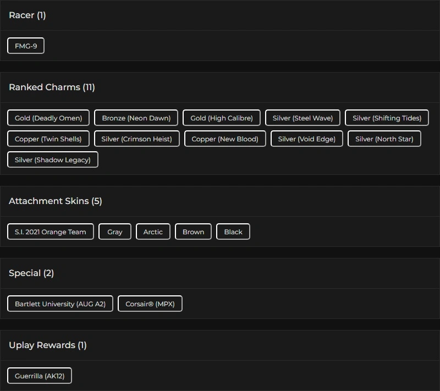Image resolution: width=440 pixels, height=391 pixels.
Task: Pick the Silver (Shadow Legacy) charm
Action: point(53,160)
